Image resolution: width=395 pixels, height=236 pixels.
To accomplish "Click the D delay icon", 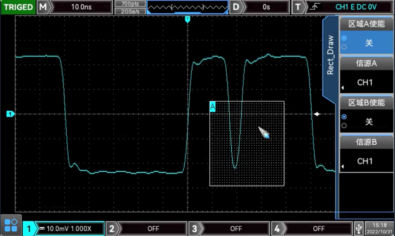I will [x=236, y=7].
